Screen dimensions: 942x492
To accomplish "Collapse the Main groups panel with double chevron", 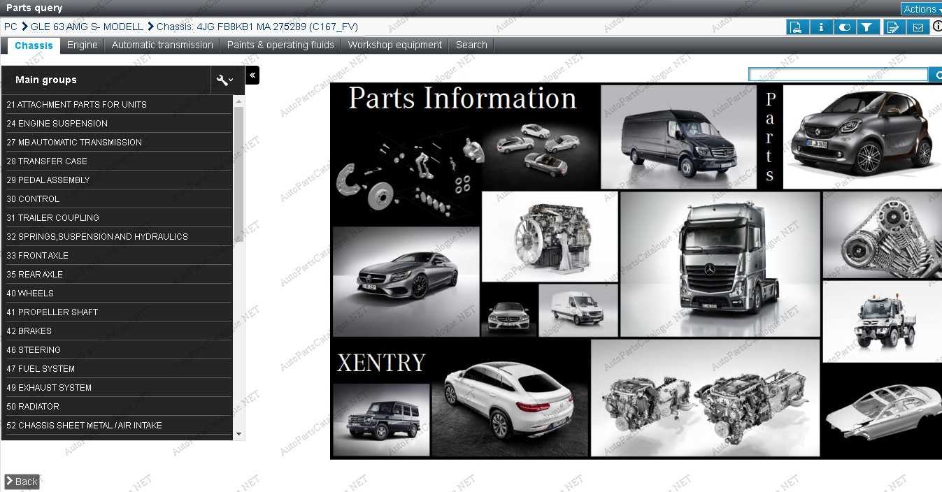I will click(252, 75).
